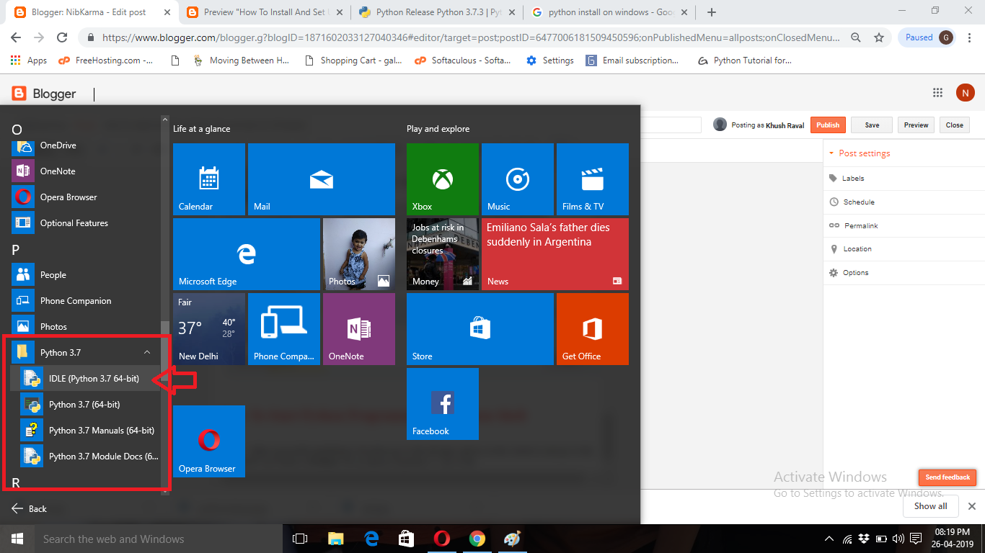
Task: Open the Facebook tile
Action: tap(443, 404)
